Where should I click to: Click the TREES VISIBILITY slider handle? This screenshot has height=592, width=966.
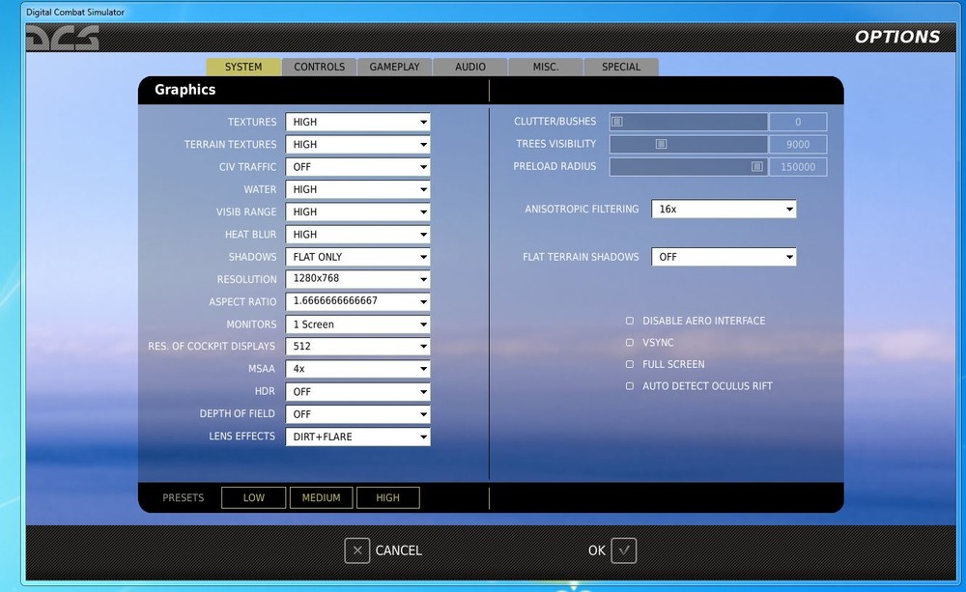661,144
